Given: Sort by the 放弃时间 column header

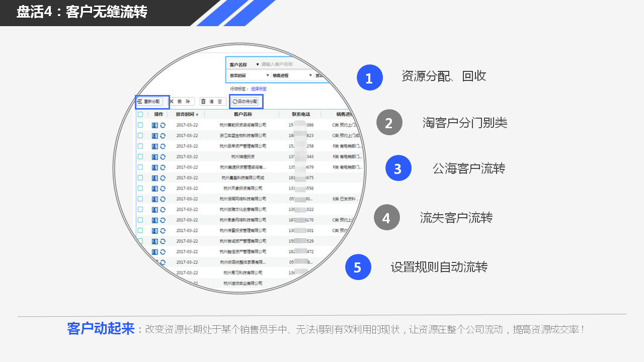Looking at the screenshot, I should click(x=187, y=114).
